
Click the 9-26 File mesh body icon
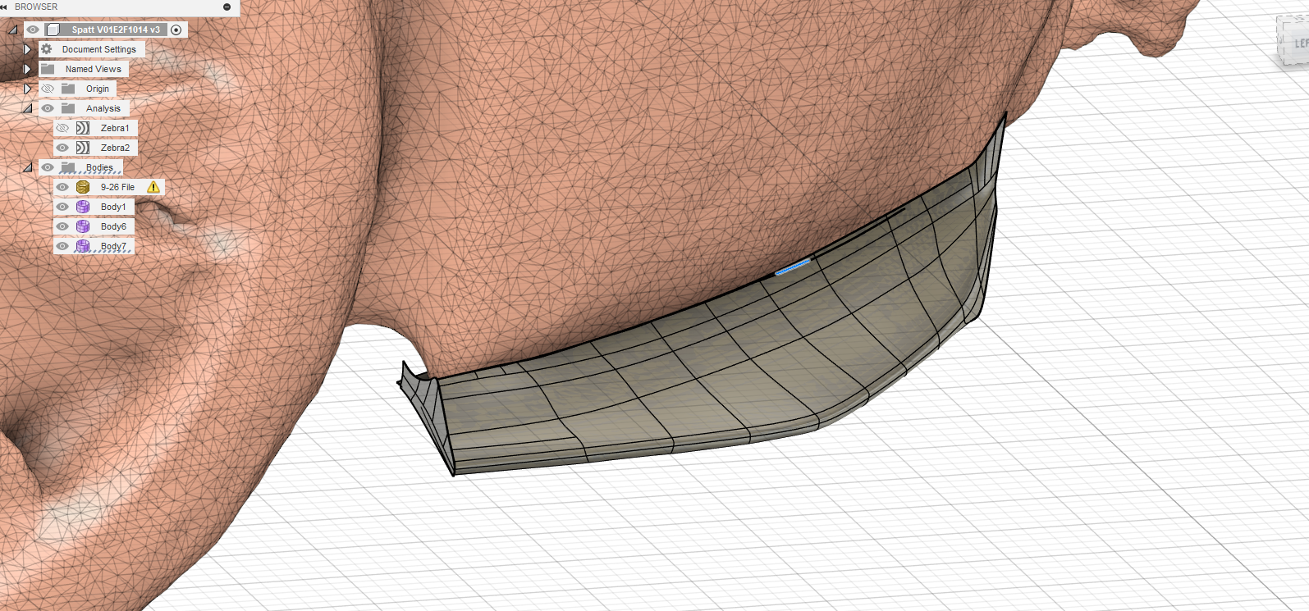coord(83,187)
